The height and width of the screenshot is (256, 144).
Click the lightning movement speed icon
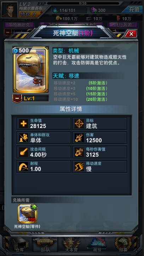[x=79, y=167]
